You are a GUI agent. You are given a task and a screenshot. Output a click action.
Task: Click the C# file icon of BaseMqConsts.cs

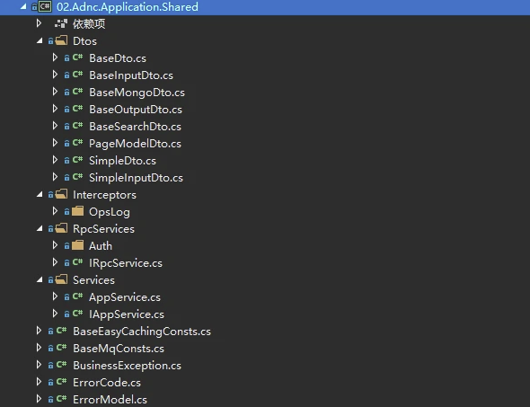click(x=61, y=347)
